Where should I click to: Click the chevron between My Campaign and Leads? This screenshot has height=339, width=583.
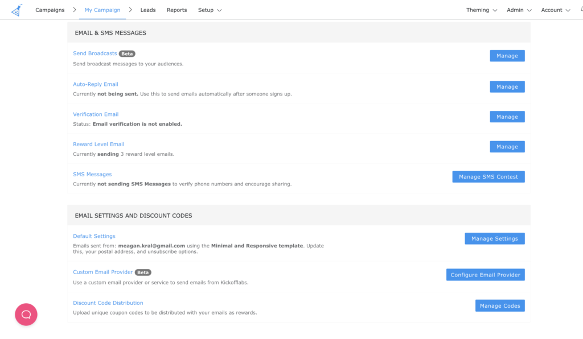click(x=130, y=10)
